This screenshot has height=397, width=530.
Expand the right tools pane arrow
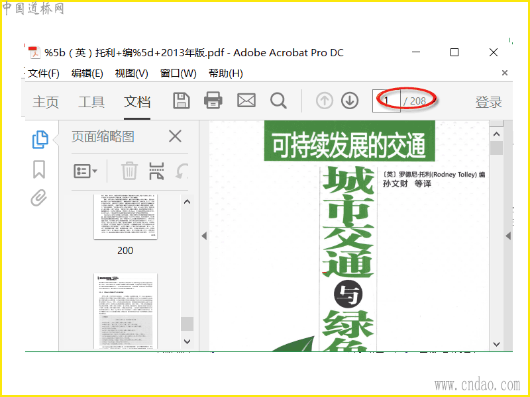508,236
